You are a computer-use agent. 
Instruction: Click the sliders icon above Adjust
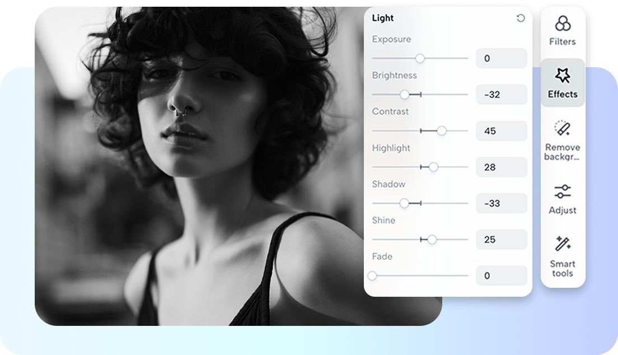pyautogui.click(x=563, y=190)
